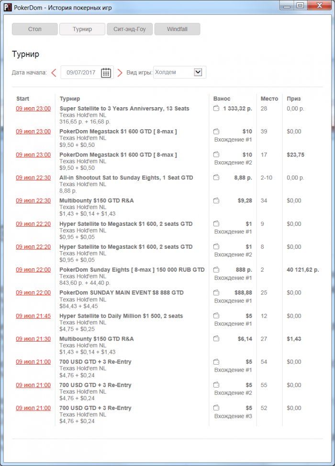Open 09 июл 22:00 Sunday Eights link
Screen dimensions: 335x466
pos(33,270)
